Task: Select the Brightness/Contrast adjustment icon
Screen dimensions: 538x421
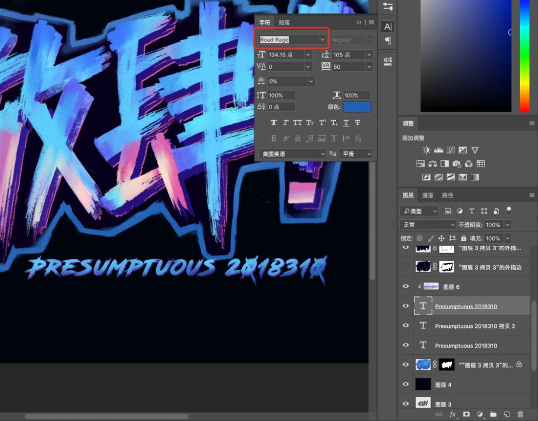Action: coord(426,149)
